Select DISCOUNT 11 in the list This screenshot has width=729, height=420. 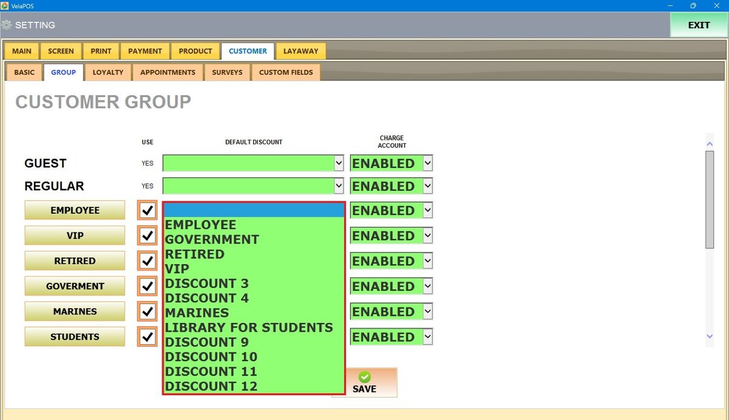point(254,371)
